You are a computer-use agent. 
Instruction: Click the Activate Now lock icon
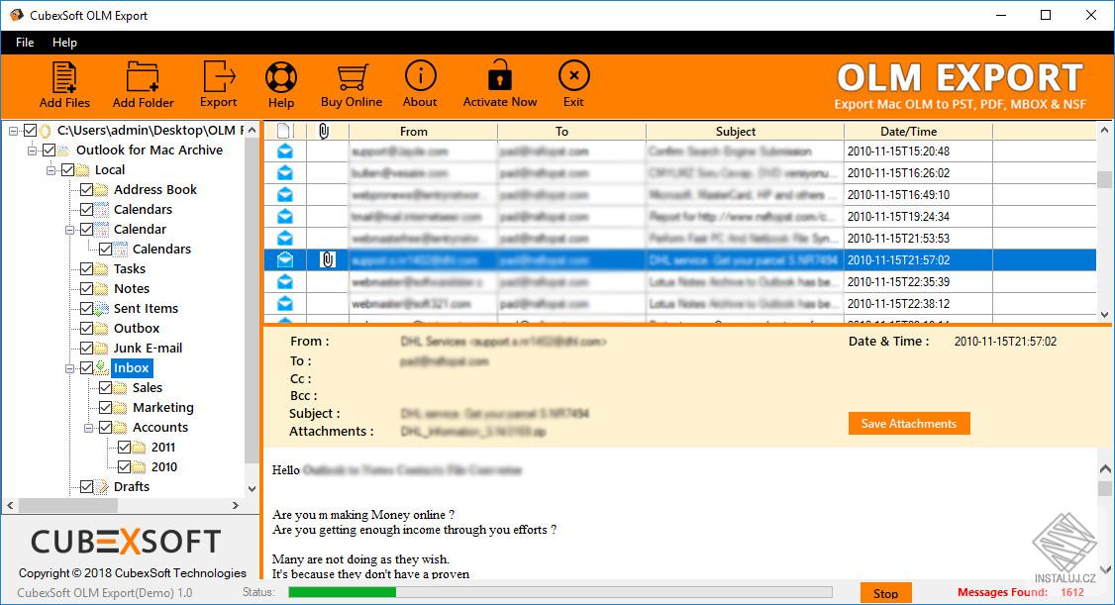coord(498,74)
